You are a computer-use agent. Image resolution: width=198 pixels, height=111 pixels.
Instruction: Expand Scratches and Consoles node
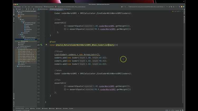point(16,66)
